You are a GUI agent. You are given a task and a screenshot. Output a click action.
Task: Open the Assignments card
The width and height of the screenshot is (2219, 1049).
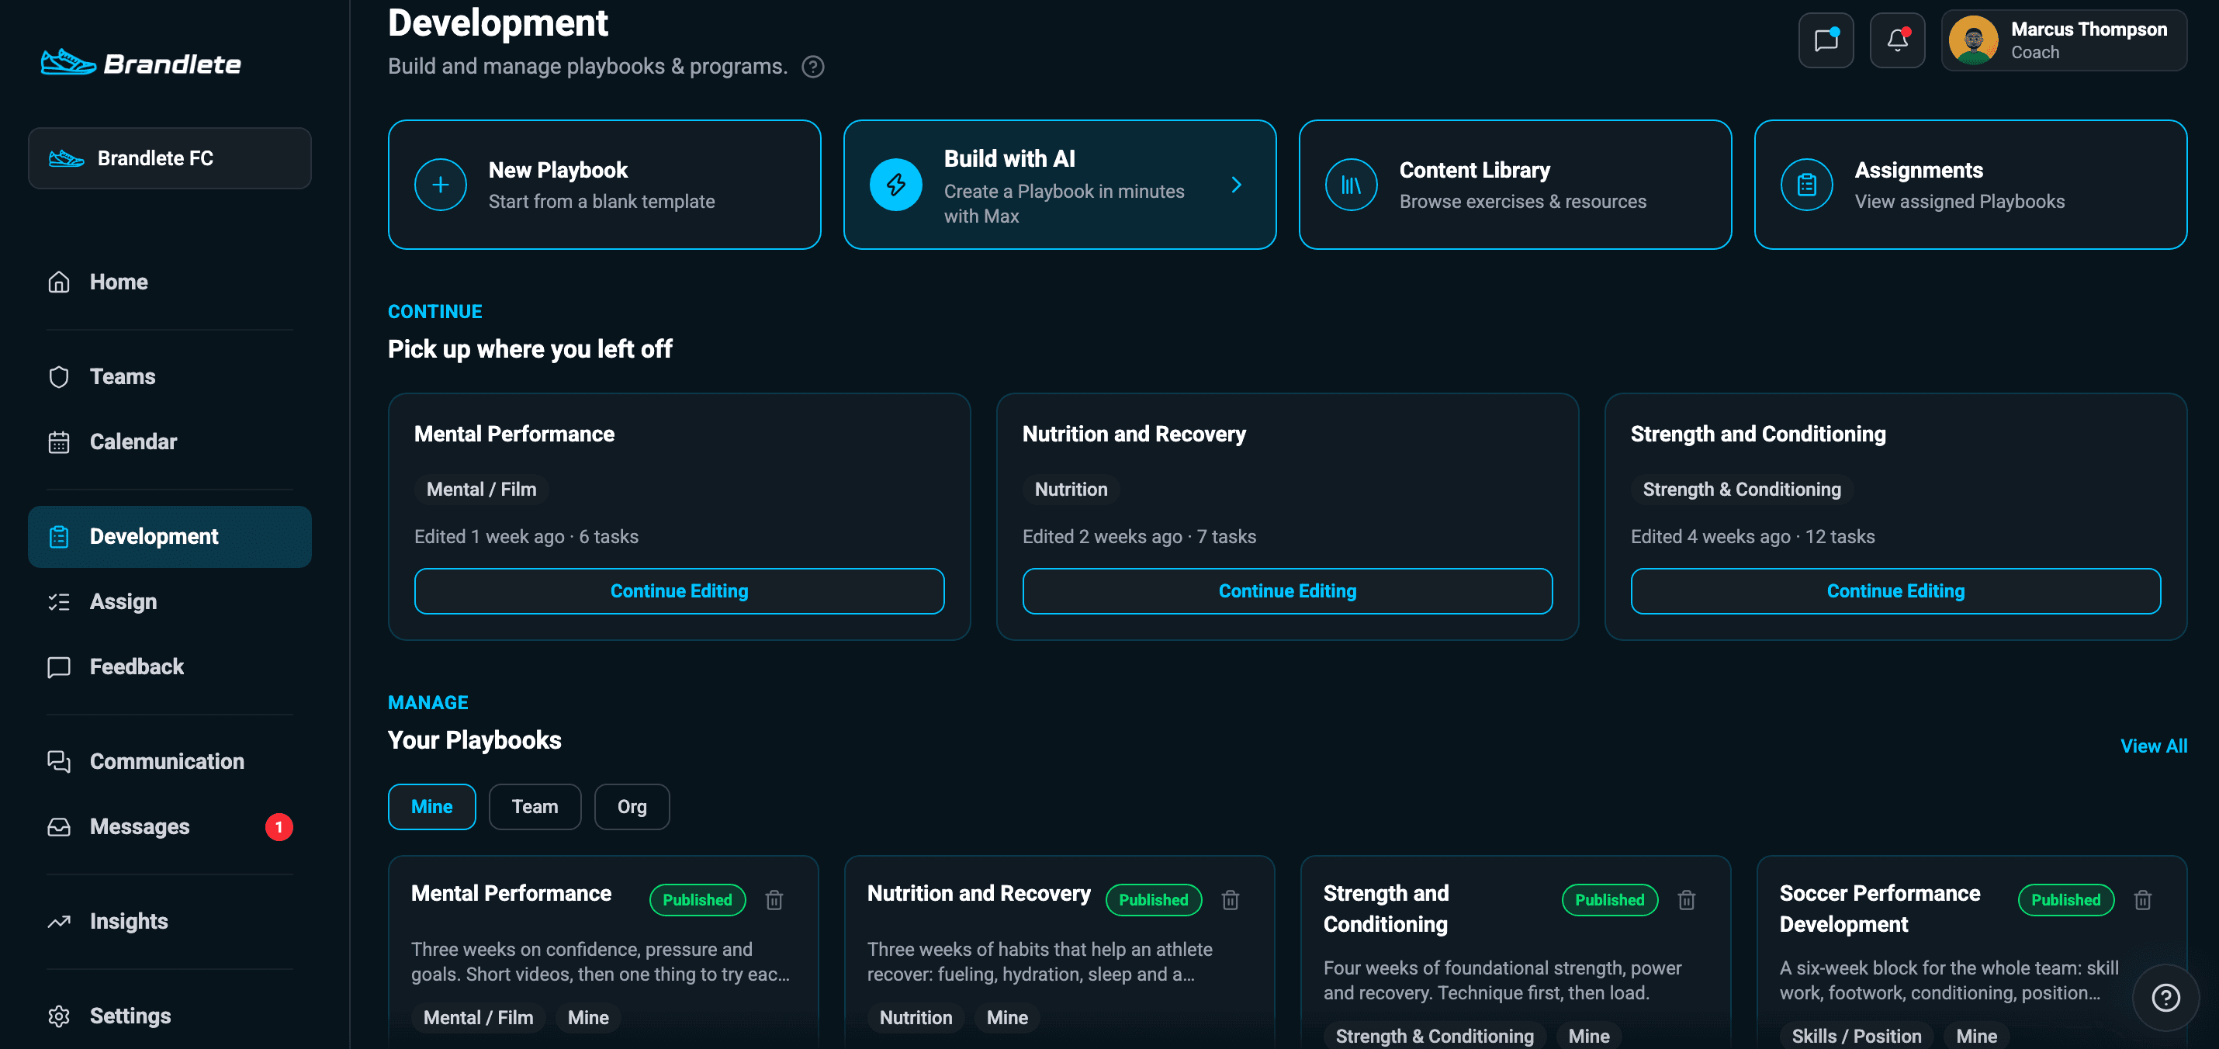(1970, 185)
